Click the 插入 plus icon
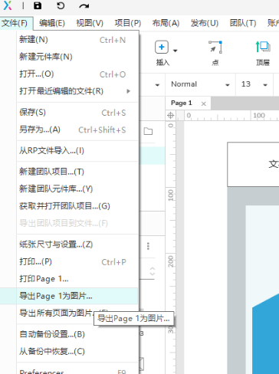 [x=162, y=47]
